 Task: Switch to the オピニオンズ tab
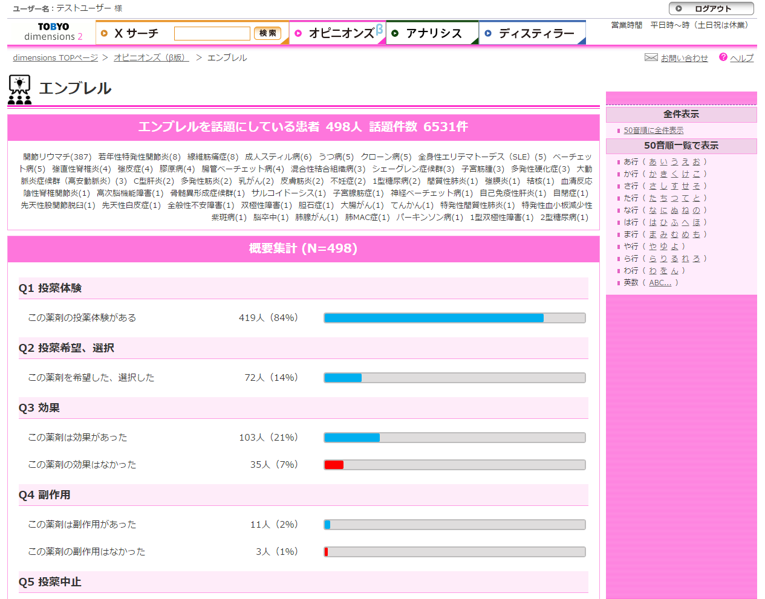pos(337,33)
